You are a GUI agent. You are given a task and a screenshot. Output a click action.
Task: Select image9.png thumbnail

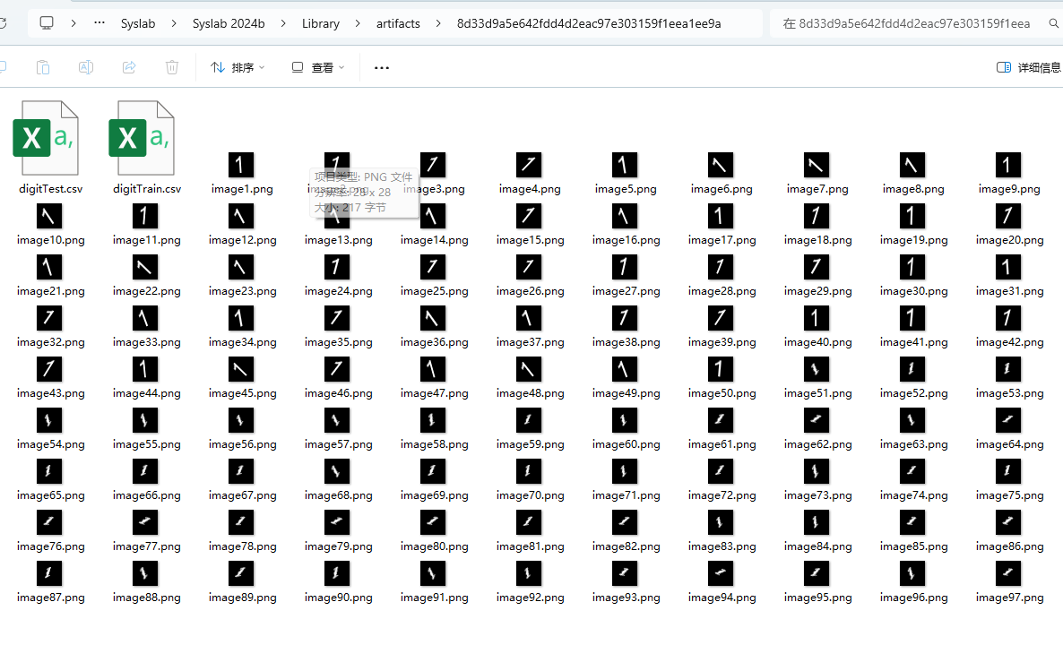[x=1008, y=165]
